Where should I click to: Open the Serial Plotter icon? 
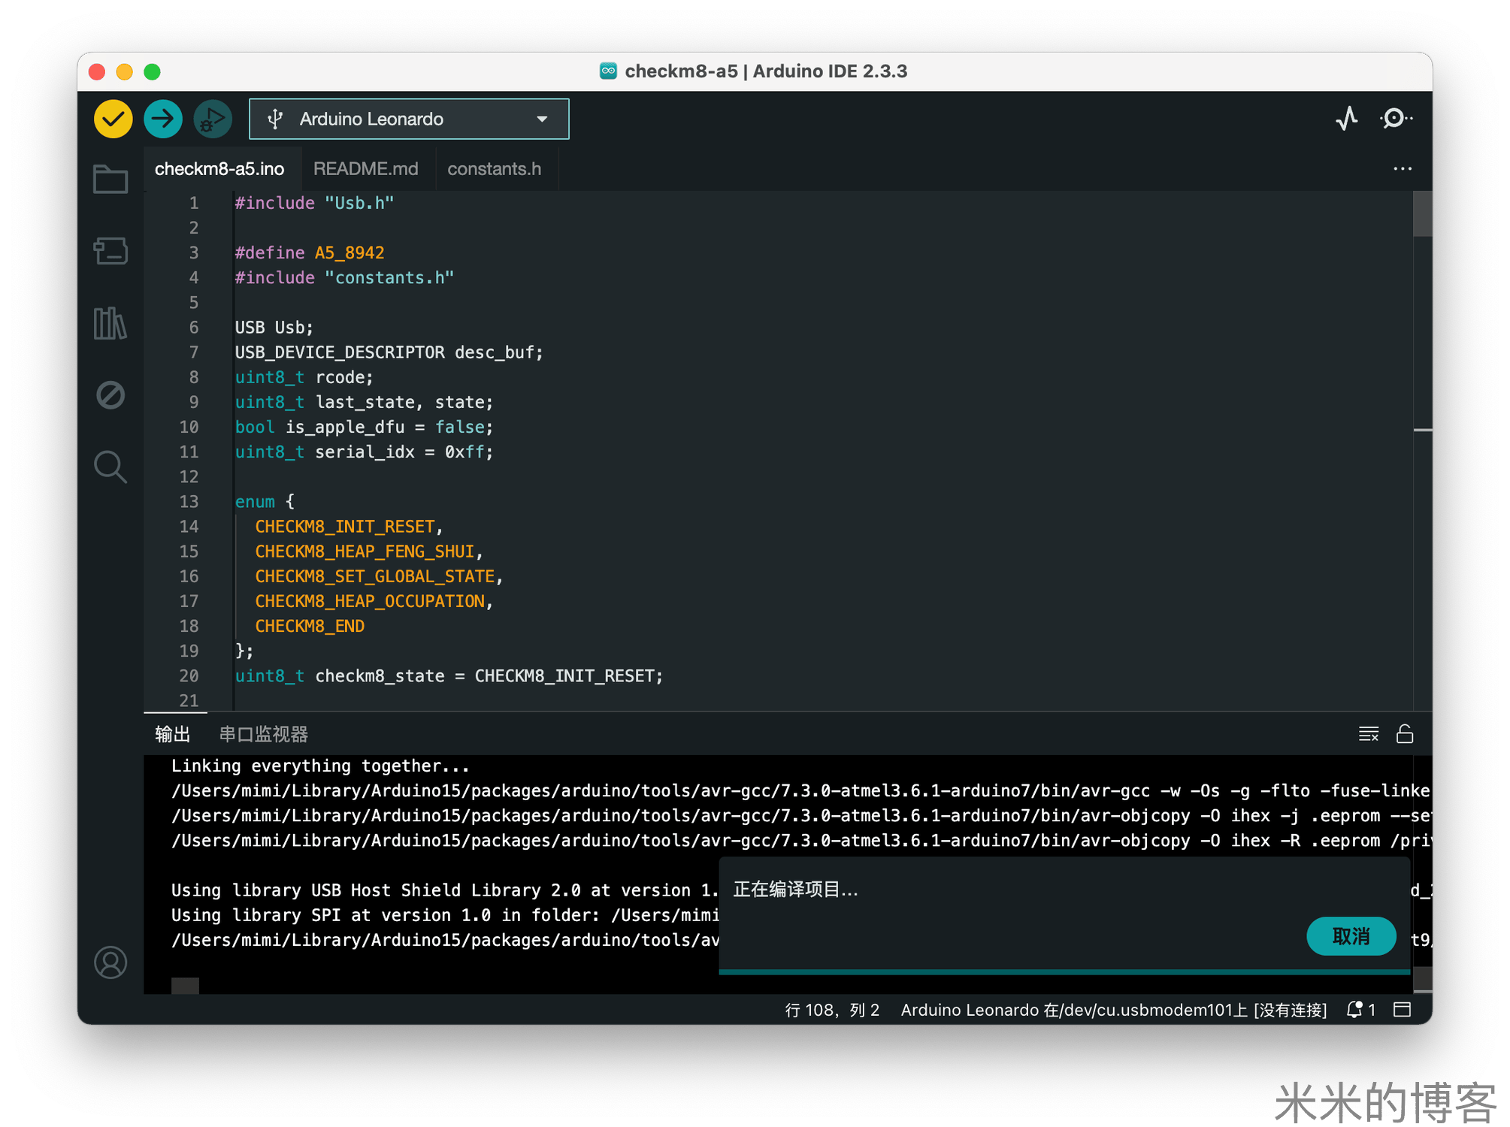coord(1347,118)
